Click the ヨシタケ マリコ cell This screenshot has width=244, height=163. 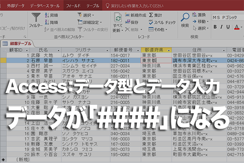[86, 139]
